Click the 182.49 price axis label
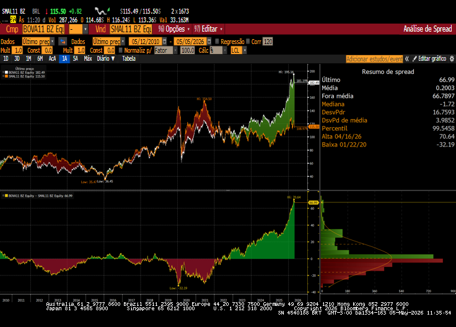The height and width of the screenshot is (327, 456). click(314, 83)
